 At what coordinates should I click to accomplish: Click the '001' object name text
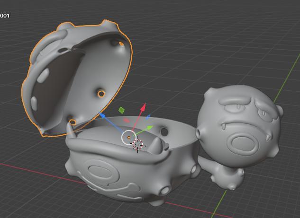click(x=5, y=16)
